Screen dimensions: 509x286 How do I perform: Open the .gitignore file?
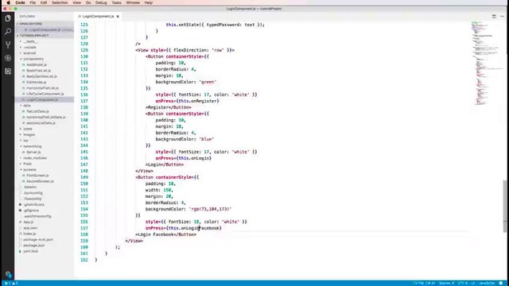(31, 211)
